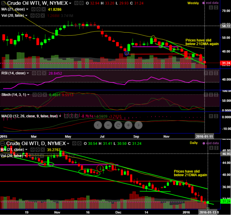This screenshot has height=215, width=231.
Task: Collapse the weekly Crude Oil WTI legend
Action: click(3, 3)
